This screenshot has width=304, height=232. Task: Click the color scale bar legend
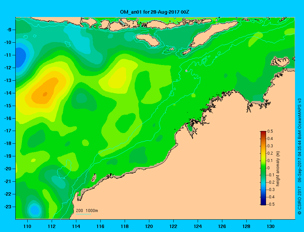pos(263,168)
